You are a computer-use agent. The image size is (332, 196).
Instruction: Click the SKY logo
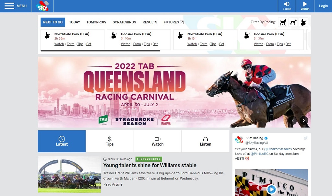[42, 6]
